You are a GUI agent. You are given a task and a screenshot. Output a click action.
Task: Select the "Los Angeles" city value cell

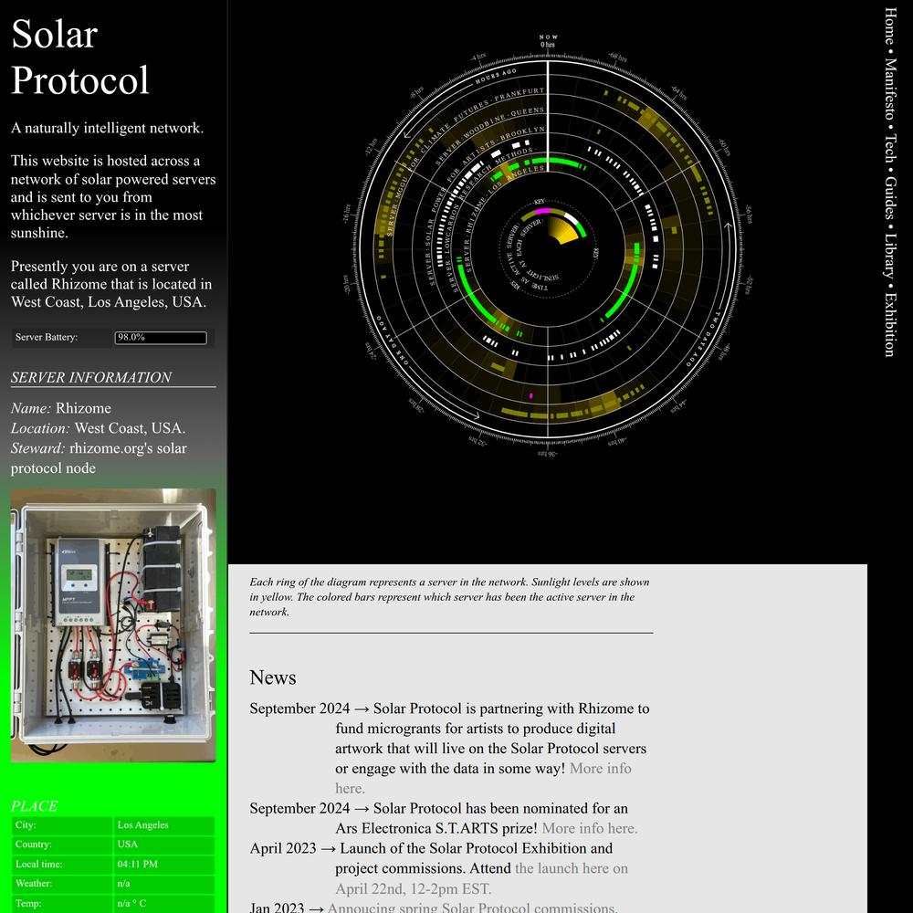pos(163,825)
